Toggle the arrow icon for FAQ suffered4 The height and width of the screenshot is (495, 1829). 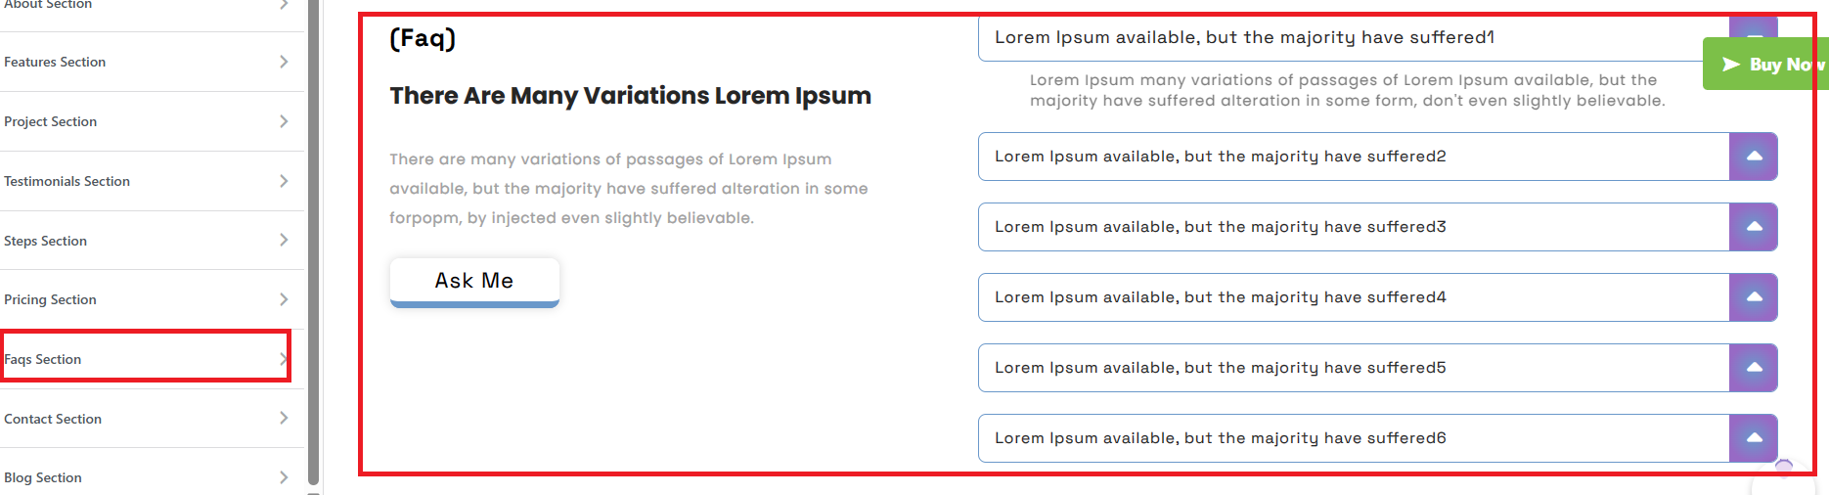coord(1754,297)
